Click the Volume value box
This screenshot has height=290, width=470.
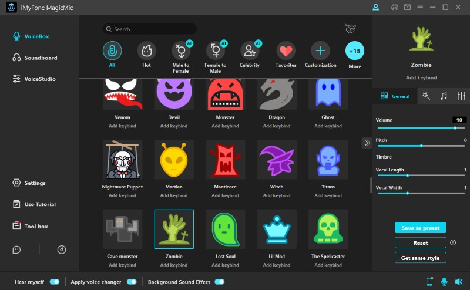click(x=459, y=120)
